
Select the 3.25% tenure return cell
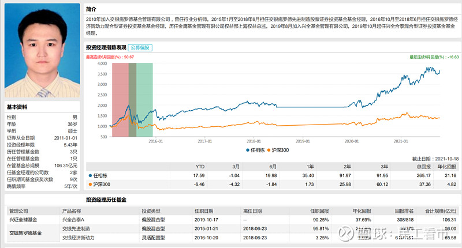tap(322, 238)
